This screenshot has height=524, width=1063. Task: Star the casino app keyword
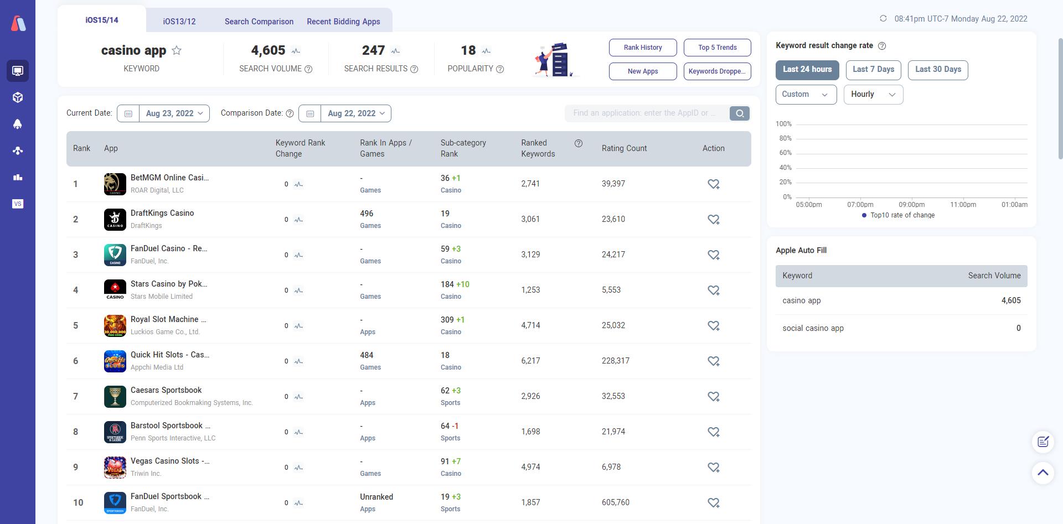177,50
